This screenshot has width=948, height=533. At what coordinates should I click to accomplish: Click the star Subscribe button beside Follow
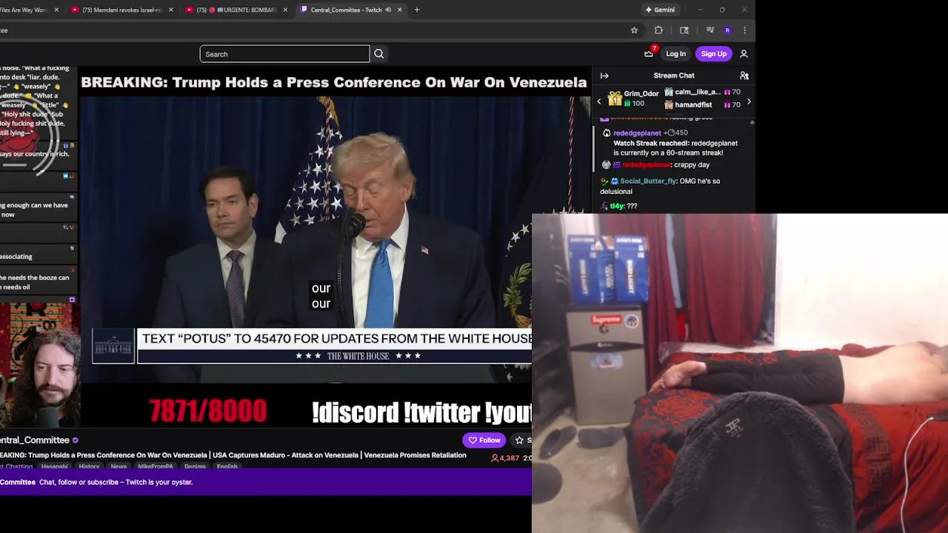coord(521,440)
